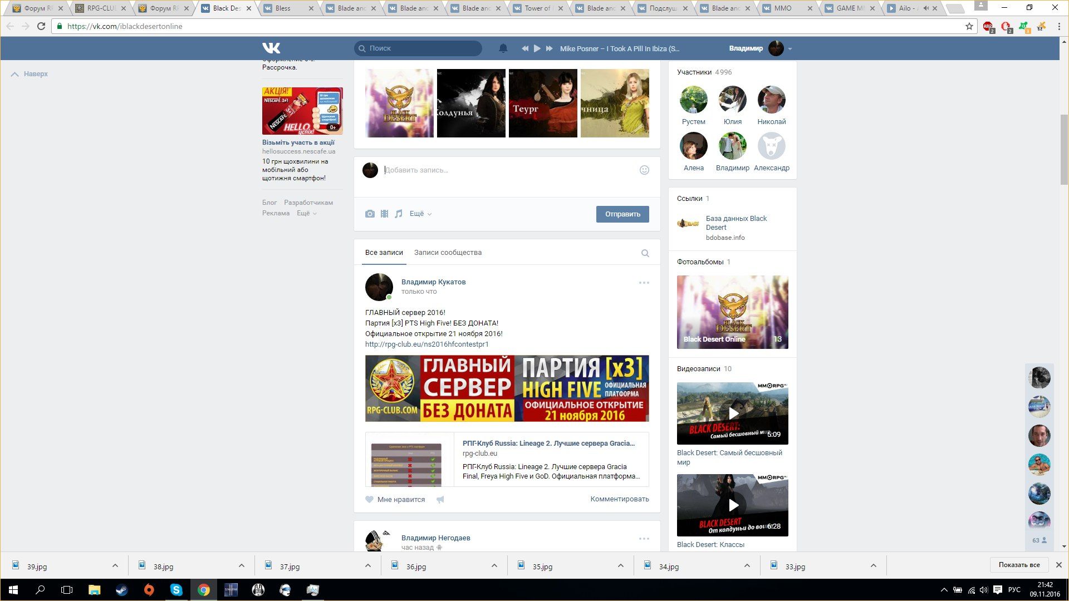Click Показать все downloads button
Image resolution: width=1069 pixels, height=601 pixels.
pyautogui.click(x=1019, y=565)
